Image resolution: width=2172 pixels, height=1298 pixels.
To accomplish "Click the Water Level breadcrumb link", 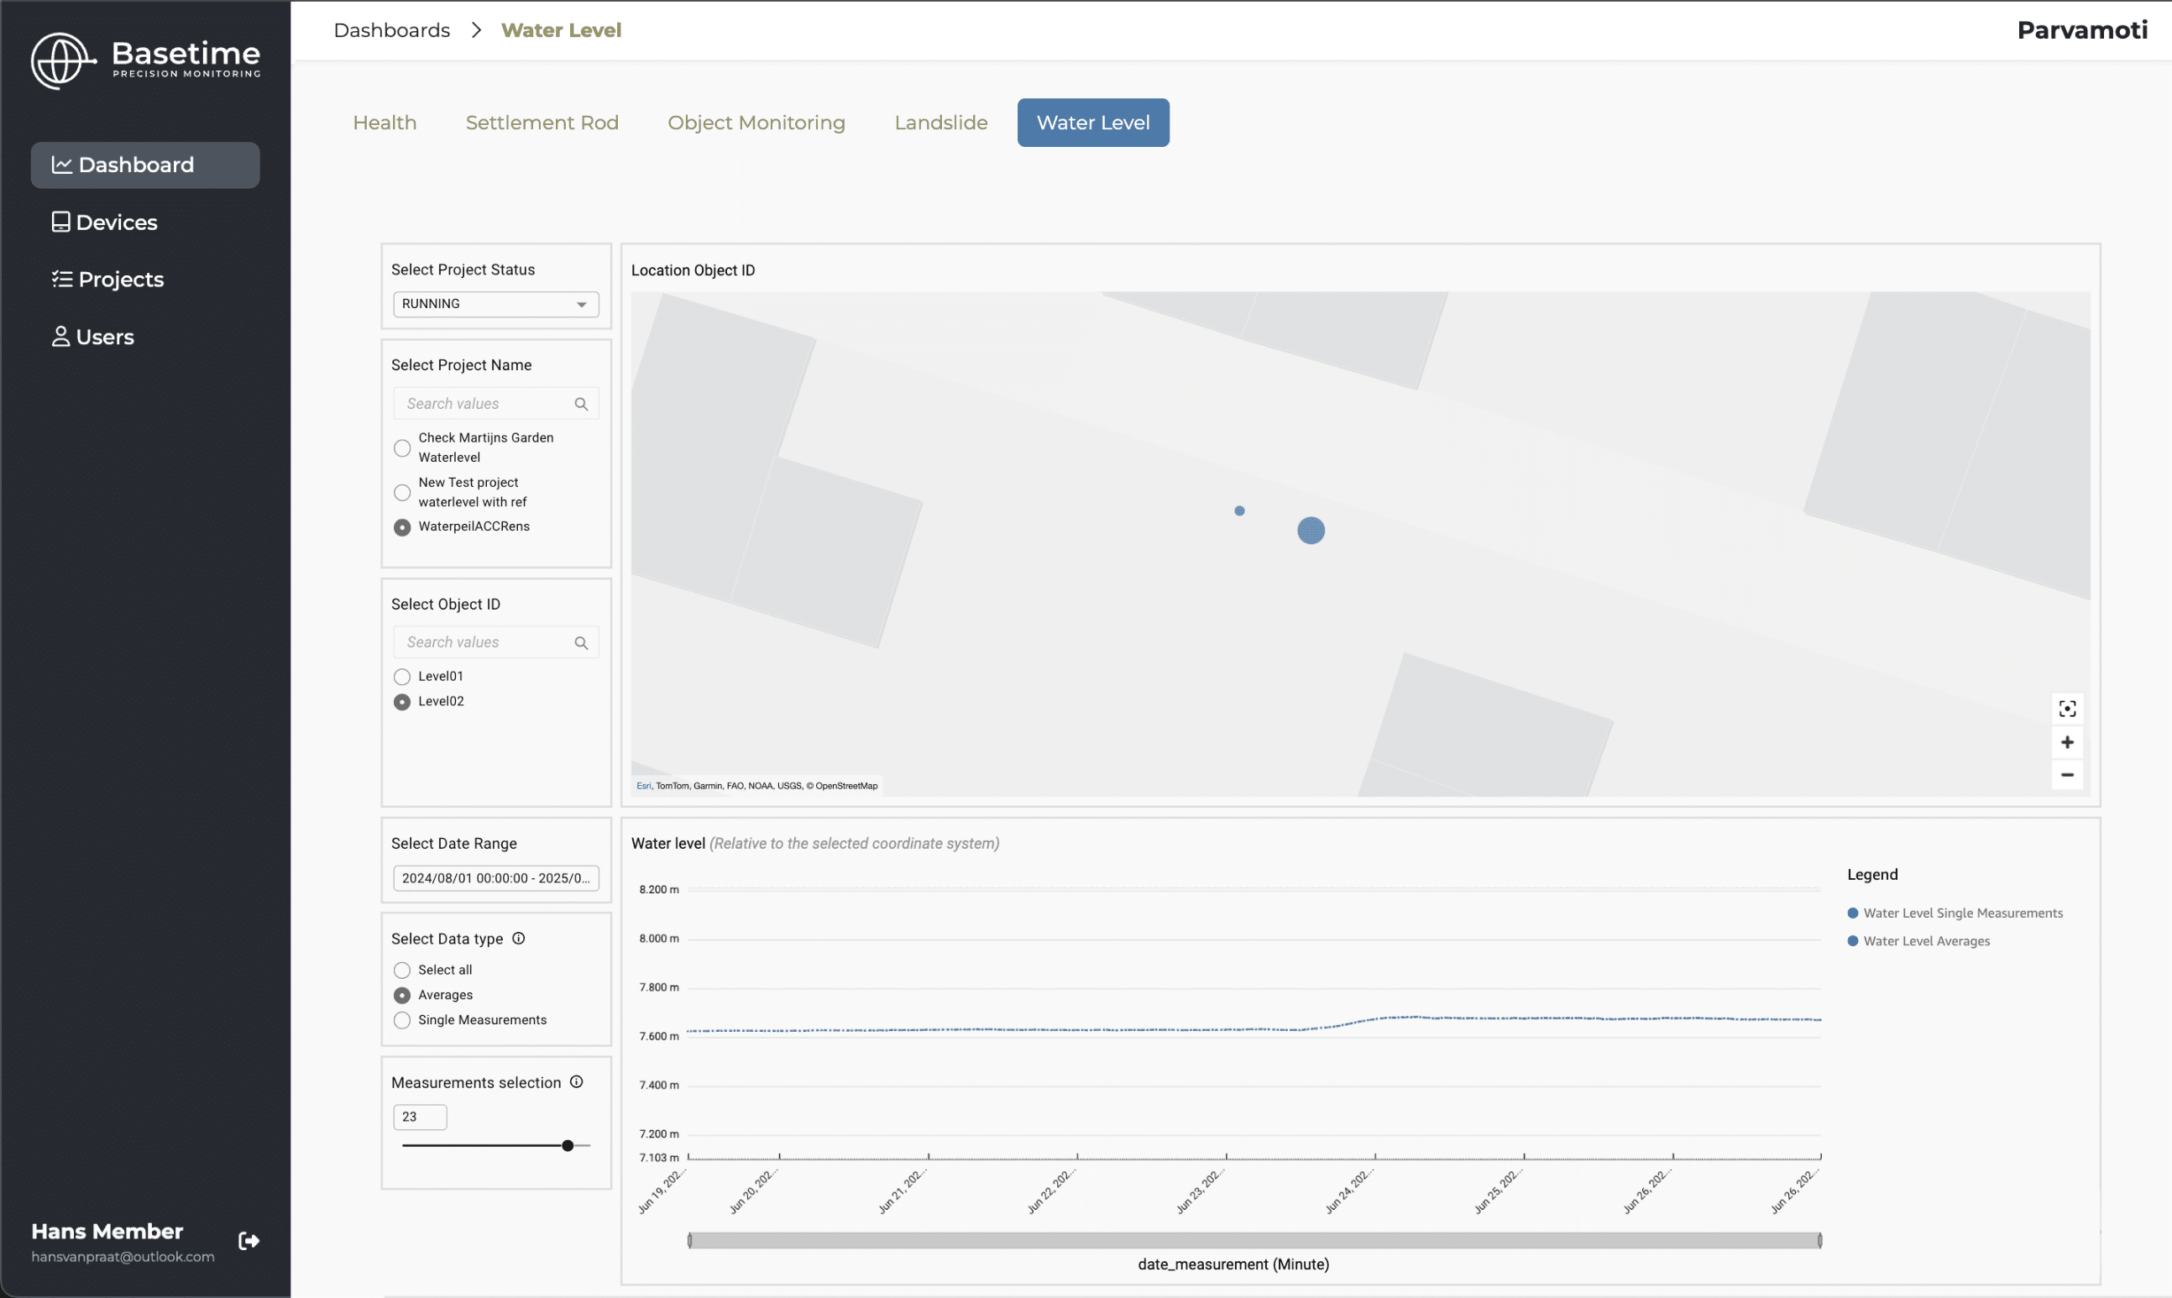I will point(562,30).
